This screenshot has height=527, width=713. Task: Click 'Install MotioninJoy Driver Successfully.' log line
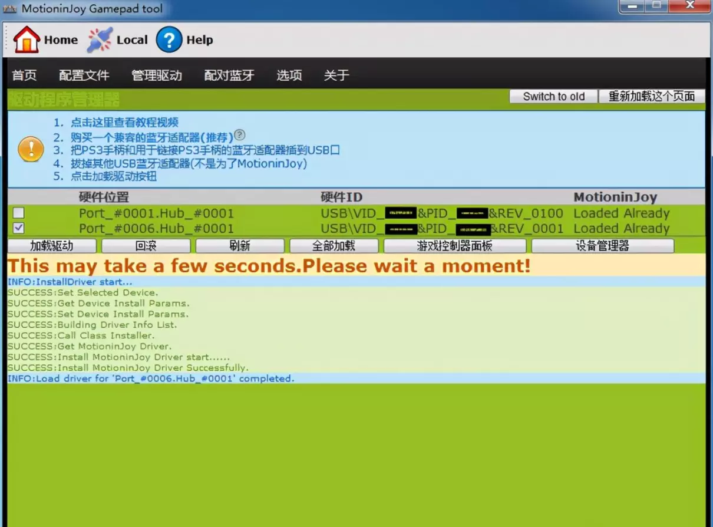128,368
